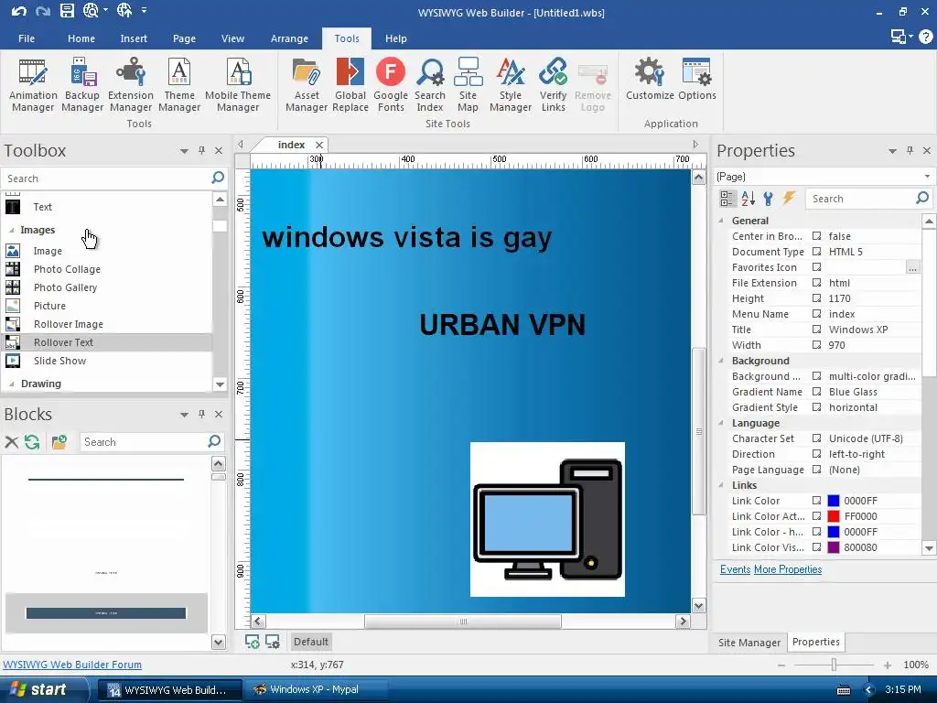937x703 pixels.
Task: Run Verify Links
Action: pyautogui.click(x=554, y=85)
